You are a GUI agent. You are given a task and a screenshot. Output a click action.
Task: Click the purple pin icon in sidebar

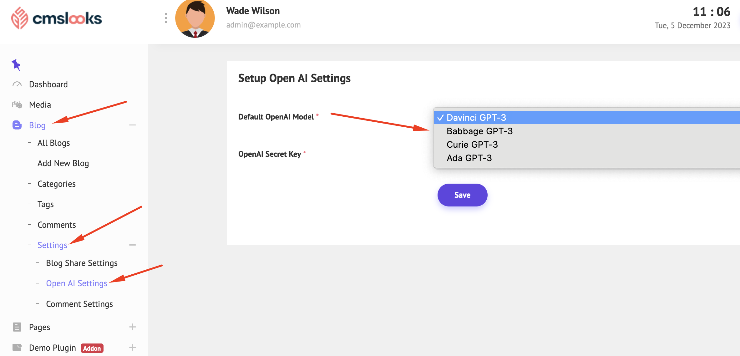[x=16, y=65]
